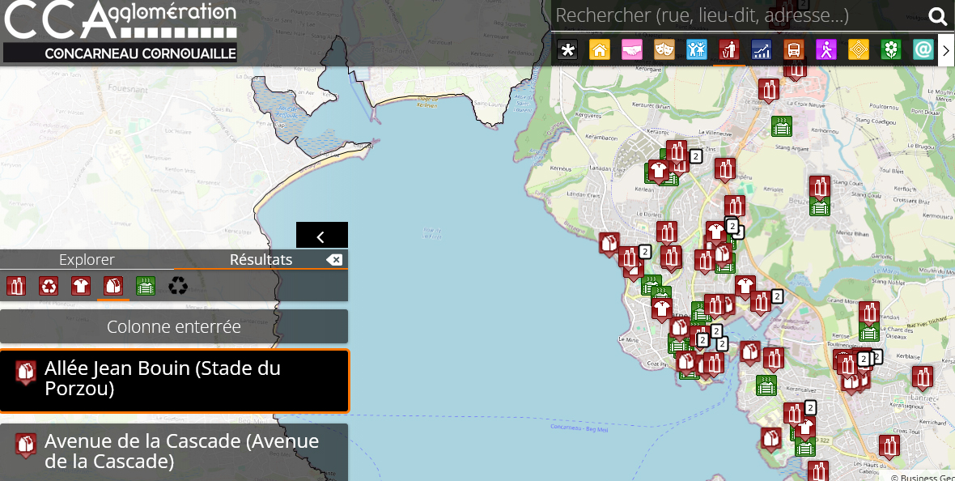Toggle the green compost bin filter

pos(146,286)
